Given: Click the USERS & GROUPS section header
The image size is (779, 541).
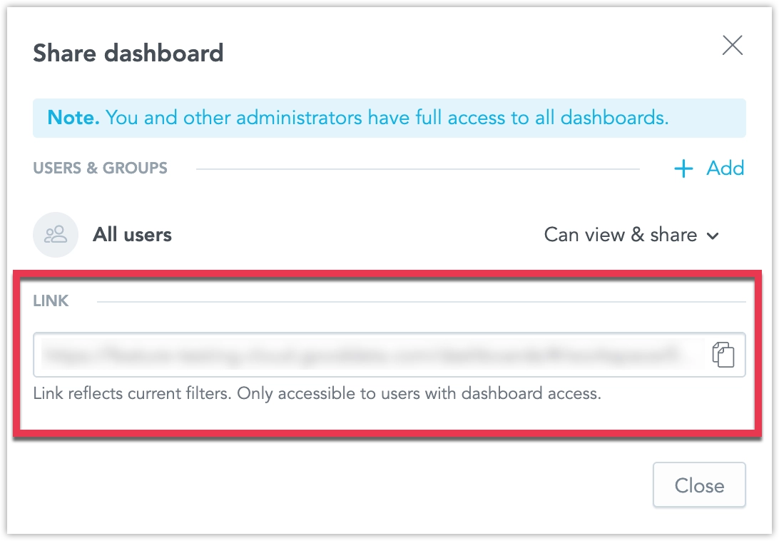Looking at the screenshot, I should 100,168.
